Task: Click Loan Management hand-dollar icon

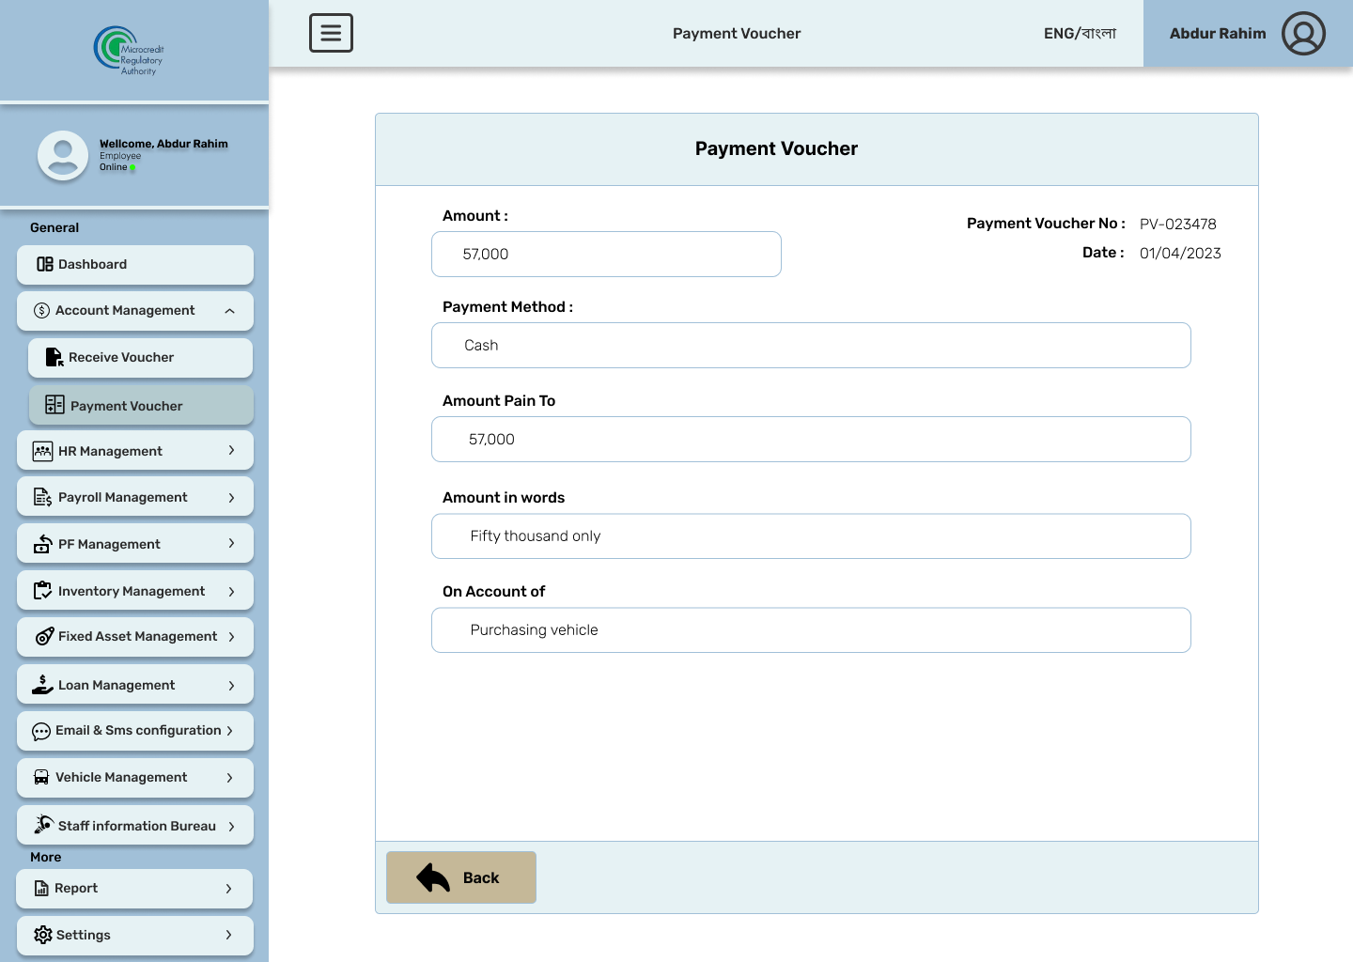Action: point(42,685)
